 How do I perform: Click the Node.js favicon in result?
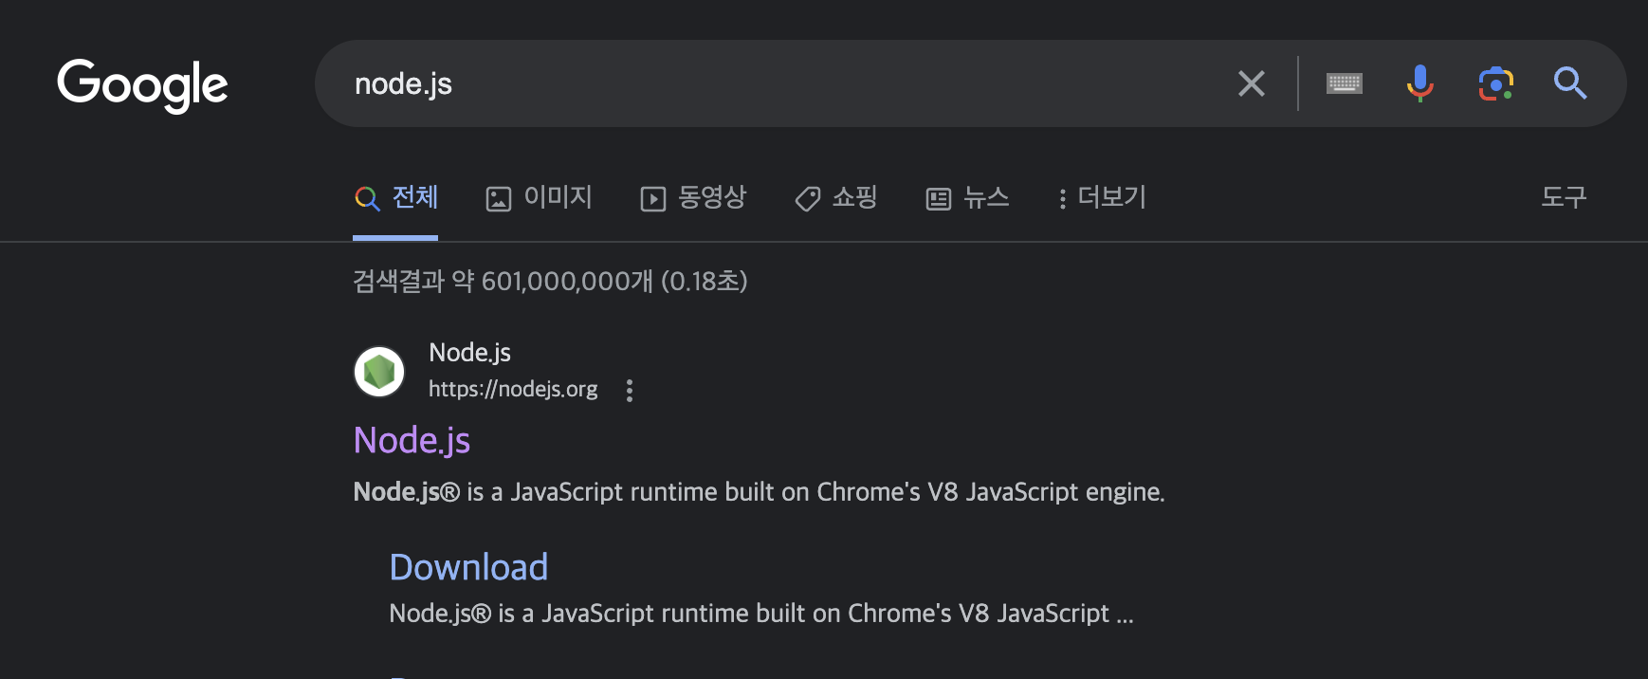tap(379, 371)
